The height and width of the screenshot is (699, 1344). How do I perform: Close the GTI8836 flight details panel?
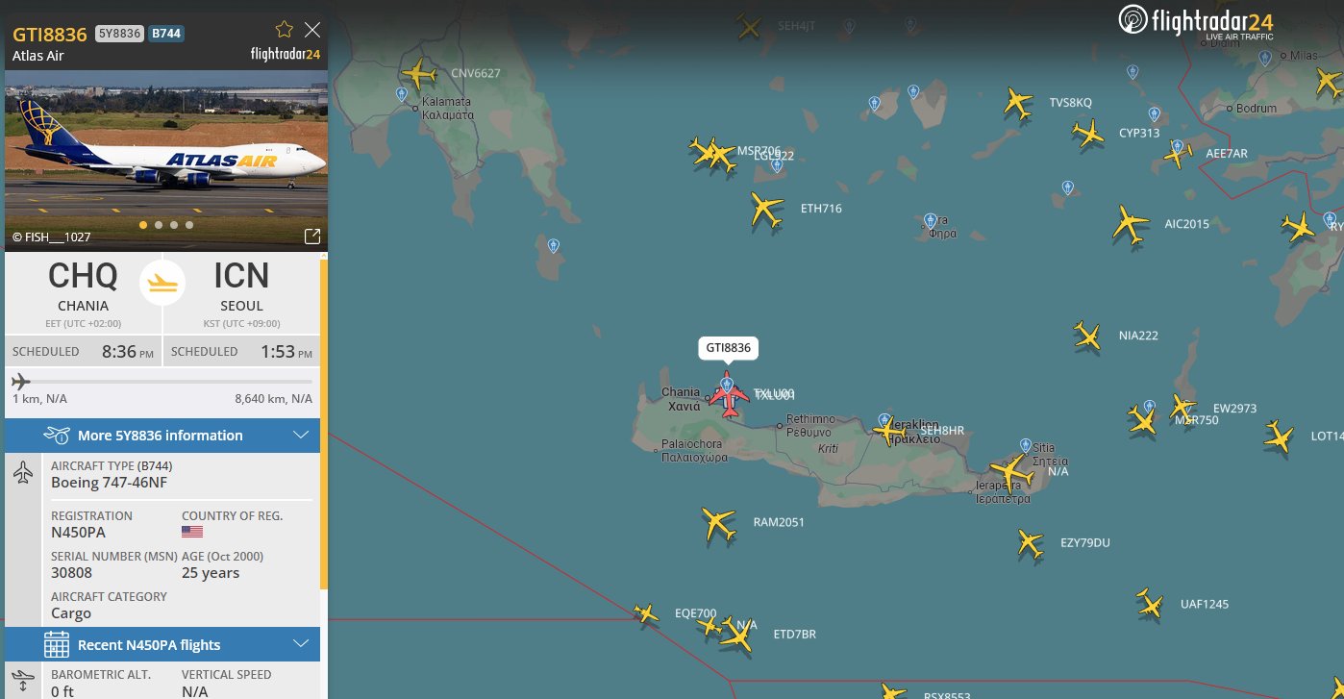tap(312, 30)
